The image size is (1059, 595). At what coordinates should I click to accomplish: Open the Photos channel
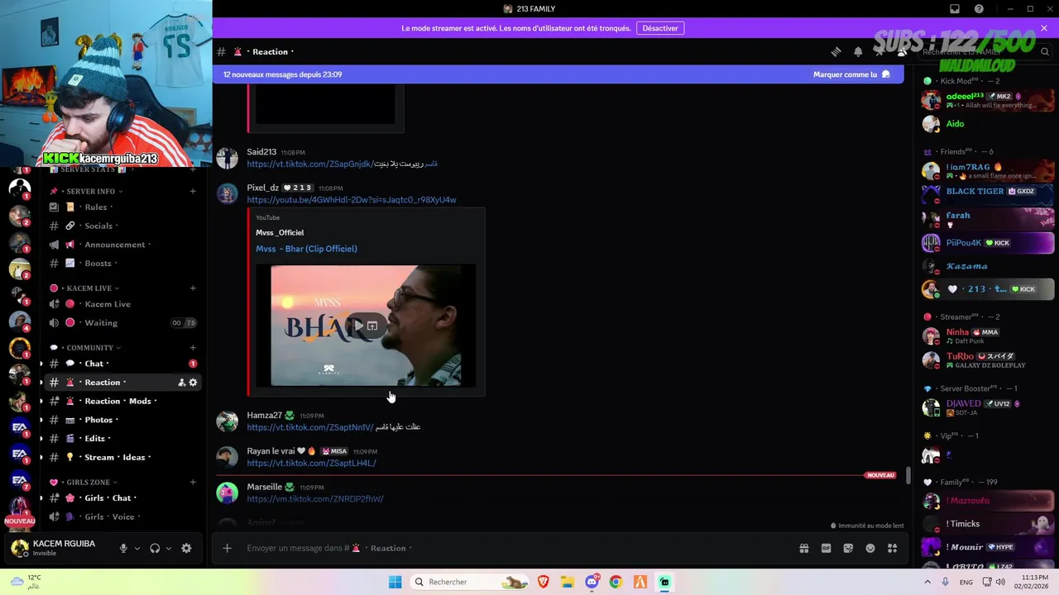(122, 420)
